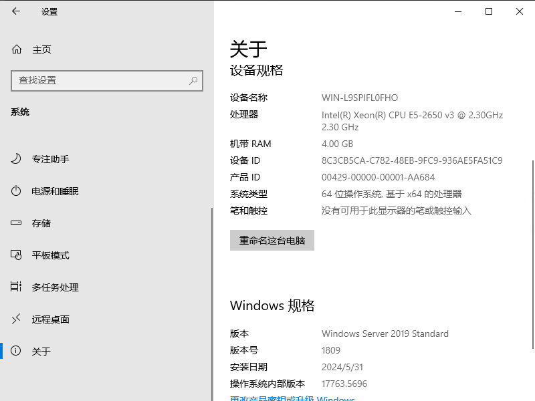
Task: Switch to the 关于 sidebar entry
Action: pos(40,351)
